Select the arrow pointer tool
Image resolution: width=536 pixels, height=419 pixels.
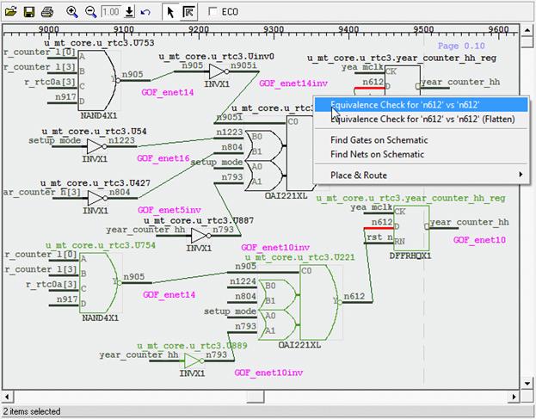pyautogui.click(x=169, y=12)
